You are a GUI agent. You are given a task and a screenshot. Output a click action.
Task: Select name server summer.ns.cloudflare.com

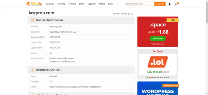coord(62,61)
